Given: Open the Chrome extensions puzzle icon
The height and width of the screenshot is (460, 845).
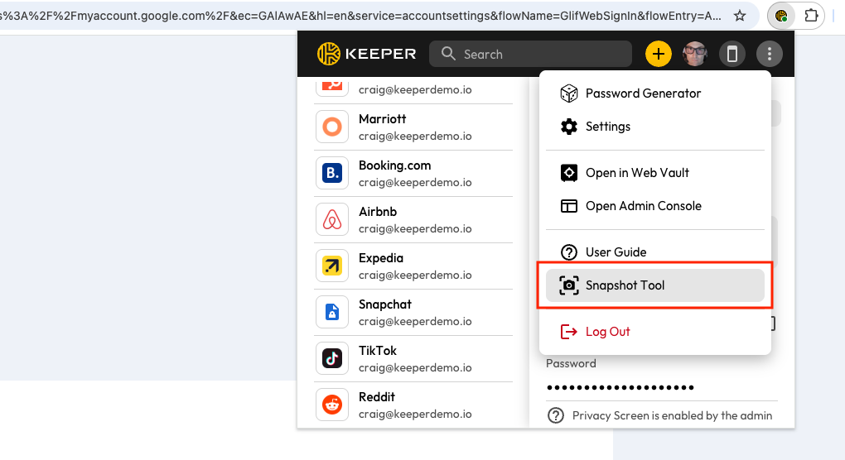Looking at the screenshot, I should (813, 16).
